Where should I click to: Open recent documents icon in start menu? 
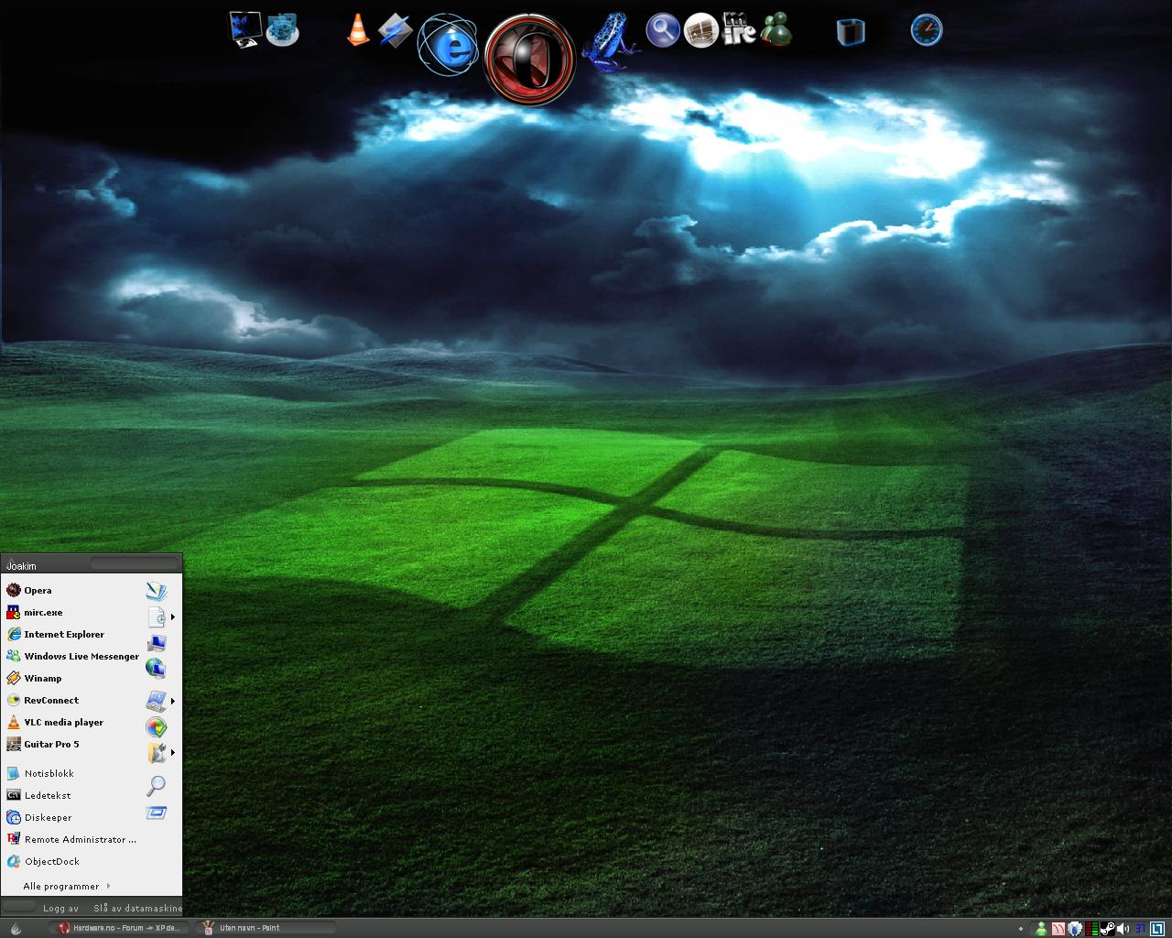tap(157, 616)
